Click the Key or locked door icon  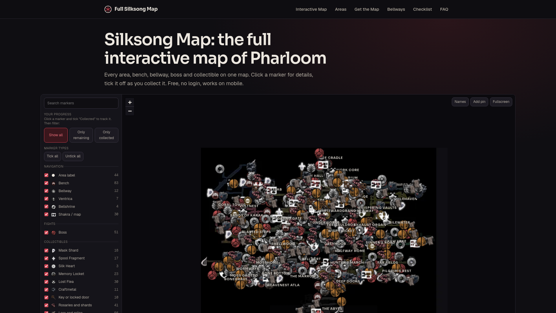coord(53,297)
